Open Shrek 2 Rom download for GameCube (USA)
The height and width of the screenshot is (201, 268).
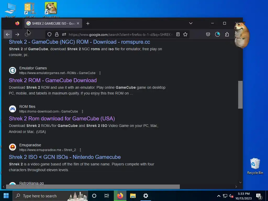pyautogui.click(x=62, y=119)
